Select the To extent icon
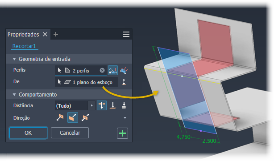Viewport: 274px width, 161px height. (x=113, y=105)
